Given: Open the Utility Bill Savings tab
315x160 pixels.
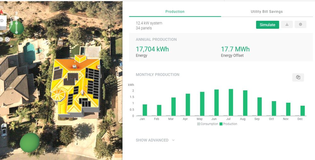Looking at the screenshot, I should pos(266,12).
